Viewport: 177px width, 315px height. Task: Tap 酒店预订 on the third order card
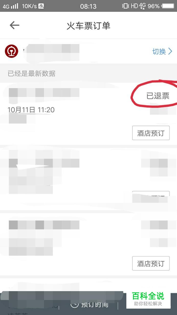pos(151,263)
